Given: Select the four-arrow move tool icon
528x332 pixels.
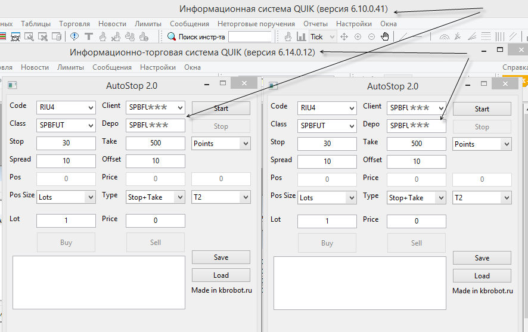Looking at the screenshot, I should click(x=344, y=37).
